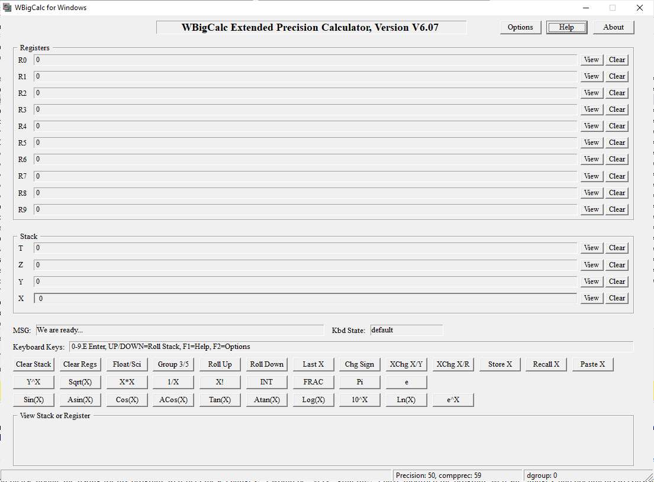View register R3 contents
The width and height of the screenshot is (654, 482).
pos(591,109)
